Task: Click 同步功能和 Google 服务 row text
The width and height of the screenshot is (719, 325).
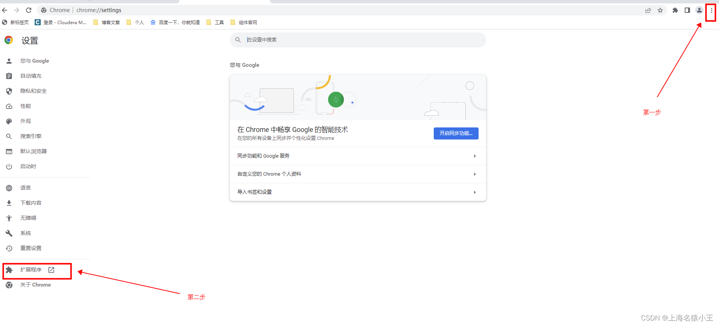Action: click(263, 156)
